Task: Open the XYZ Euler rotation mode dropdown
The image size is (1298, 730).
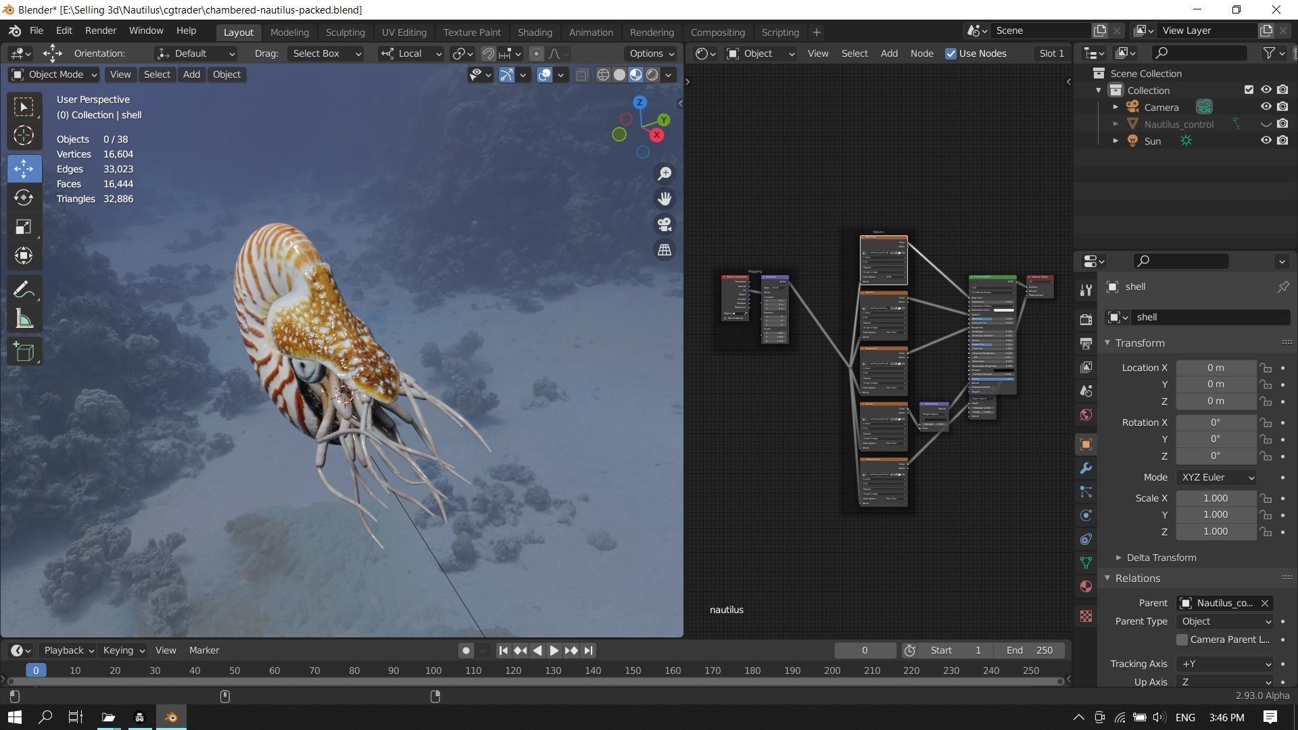Action: pos(1216,477)
